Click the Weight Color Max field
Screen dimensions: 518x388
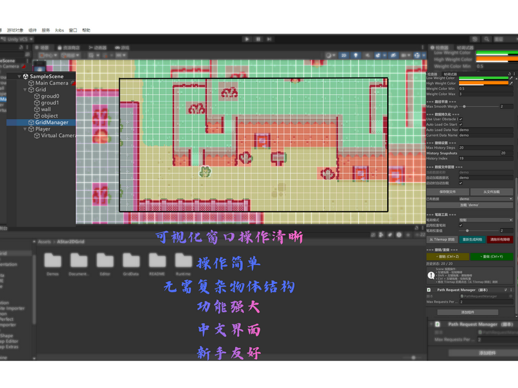tap(486, 94)
